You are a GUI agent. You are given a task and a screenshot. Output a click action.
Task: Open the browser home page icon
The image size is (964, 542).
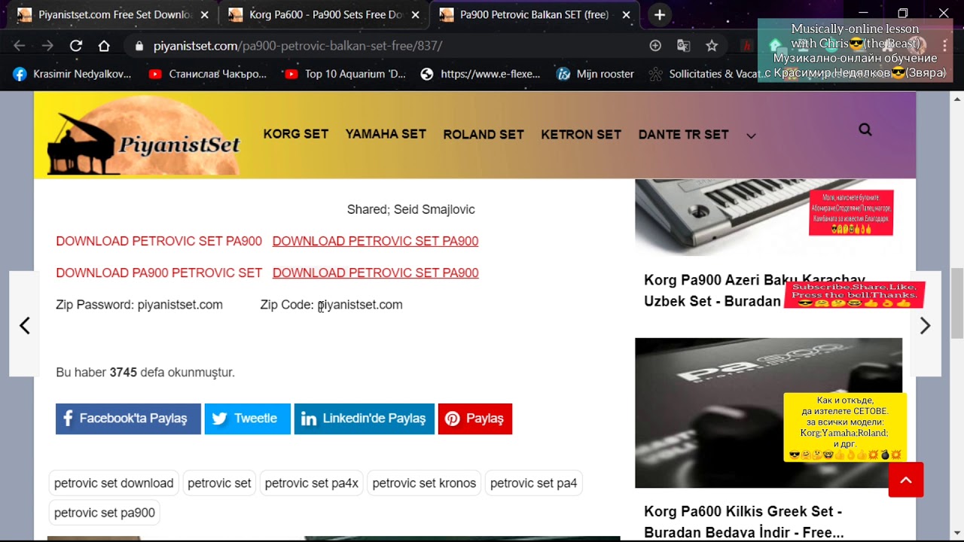click(104, 46)
